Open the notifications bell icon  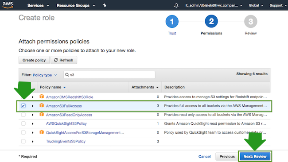coord(176,5)
